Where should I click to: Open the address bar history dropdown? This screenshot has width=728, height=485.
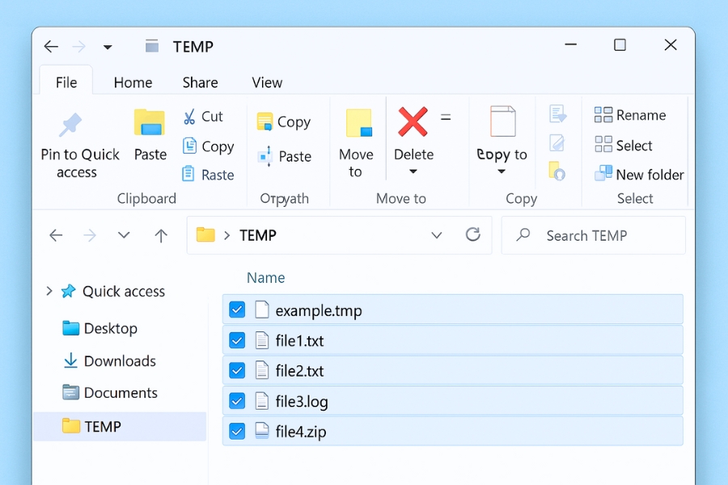(x=437, y=236)
